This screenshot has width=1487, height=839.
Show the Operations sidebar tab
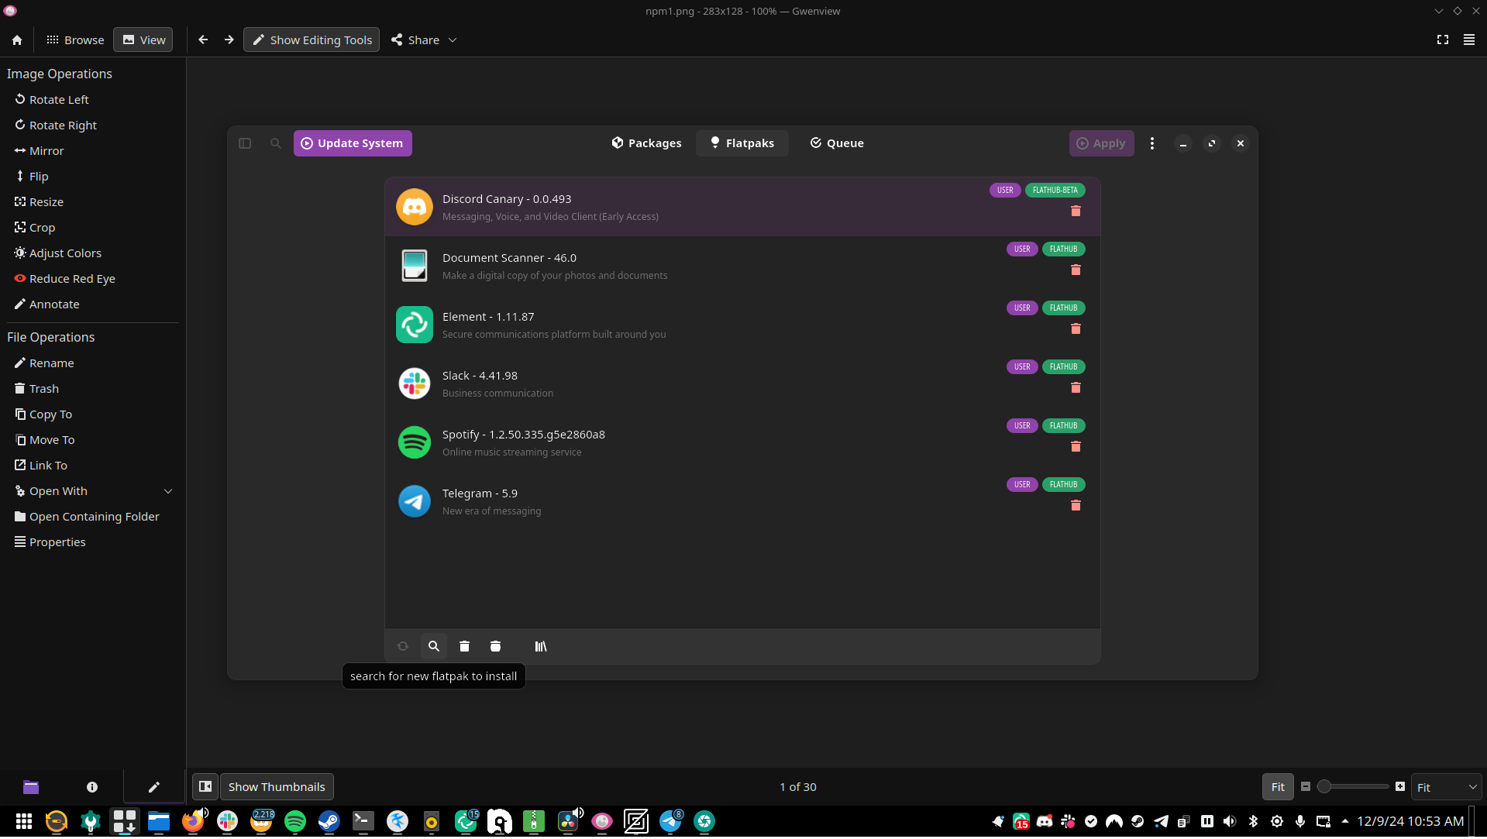[x=153, y=788]
